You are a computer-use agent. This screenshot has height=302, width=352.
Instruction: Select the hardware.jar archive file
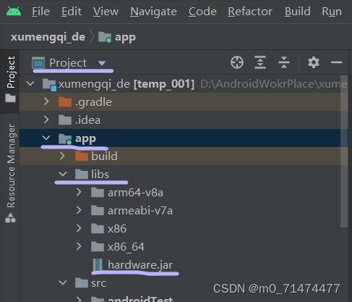tap(140, 265)
